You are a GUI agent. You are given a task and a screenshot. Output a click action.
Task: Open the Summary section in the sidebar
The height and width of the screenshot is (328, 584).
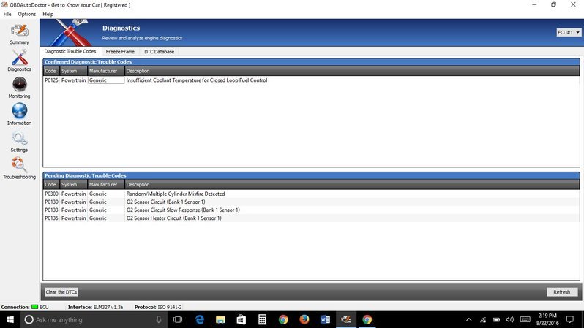tap(19, 34)
